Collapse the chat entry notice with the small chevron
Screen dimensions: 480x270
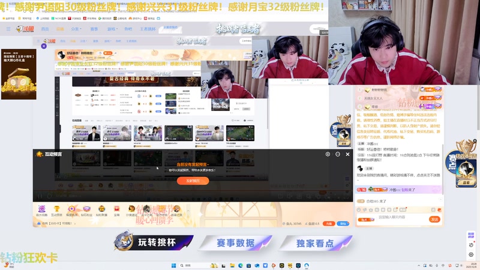(440, 199)
